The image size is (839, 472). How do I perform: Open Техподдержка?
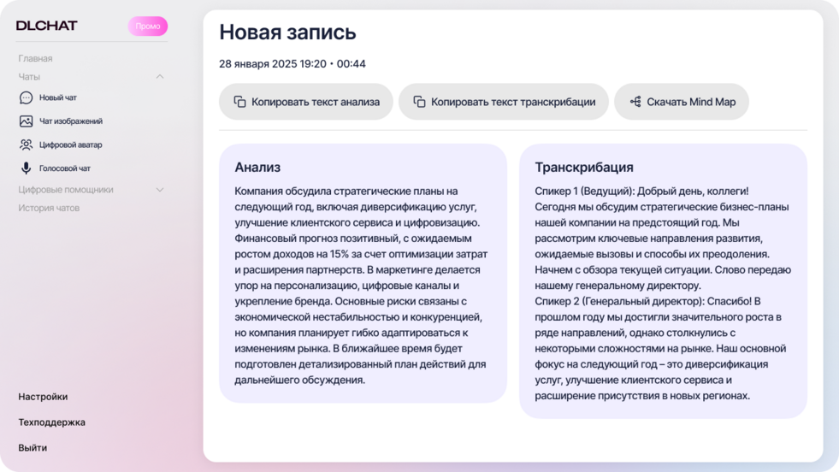click(52, 422)
